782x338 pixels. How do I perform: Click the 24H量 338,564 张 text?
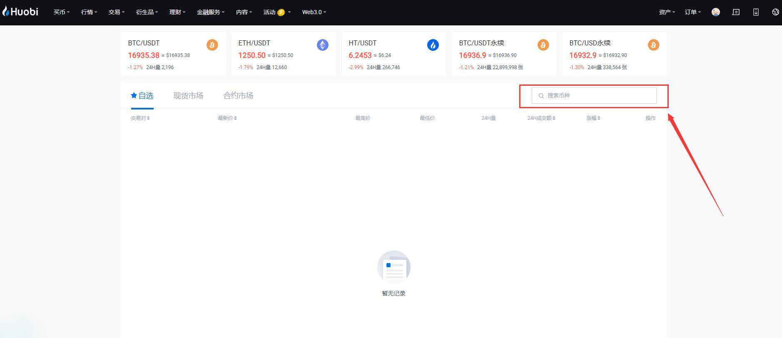coord(607,67)
